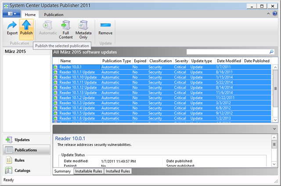Sort by the Name column header
Viewport: 281px width, 186px height.
click(80, 61)
